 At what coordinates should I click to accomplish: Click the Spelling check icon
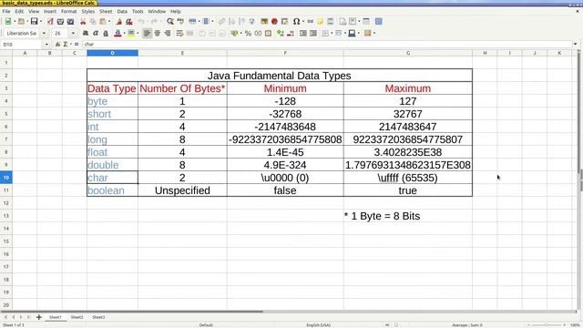tap(180, 22)
